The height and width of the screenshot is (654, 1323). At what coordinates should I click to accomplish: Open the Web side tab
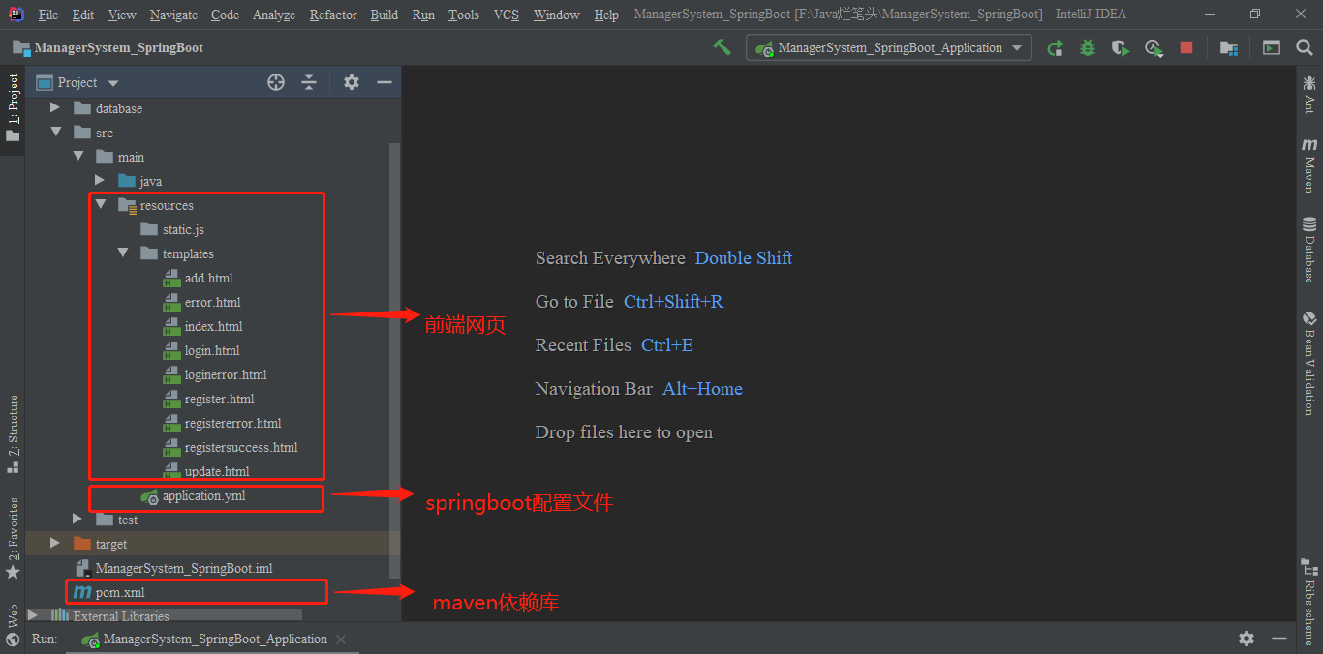(13, 624)
